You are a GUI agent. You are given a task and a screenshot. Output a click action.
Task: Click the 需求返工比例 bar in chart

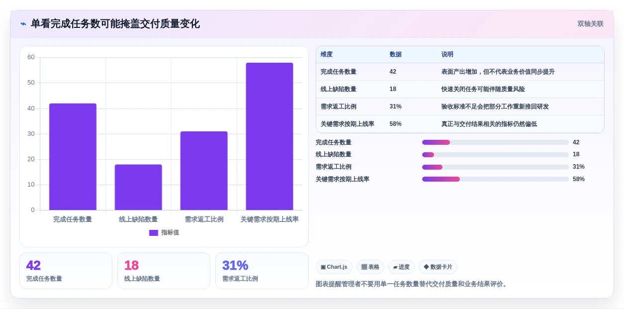click(204, 171)
